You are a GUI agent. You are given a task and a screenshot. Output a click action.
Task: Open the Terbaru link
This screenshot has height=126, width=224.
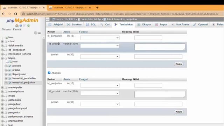point(6,29)
